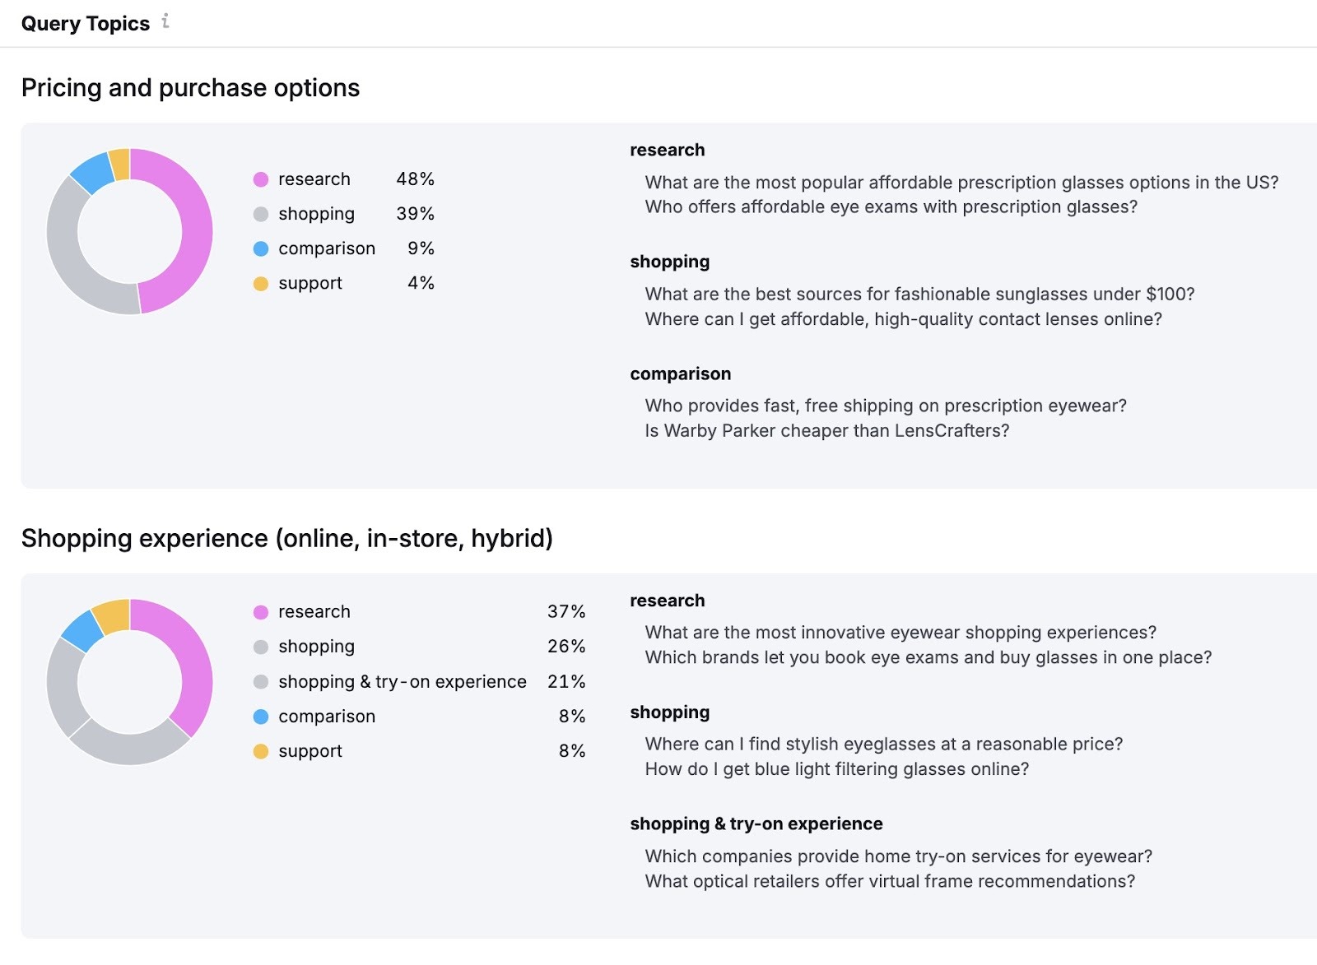Image resolution: width=1317 pixels, height=965 pixels.
Task: Click the pink research legend dot in bottom chart
Action: pyautogui.click(x=260, y=611)
